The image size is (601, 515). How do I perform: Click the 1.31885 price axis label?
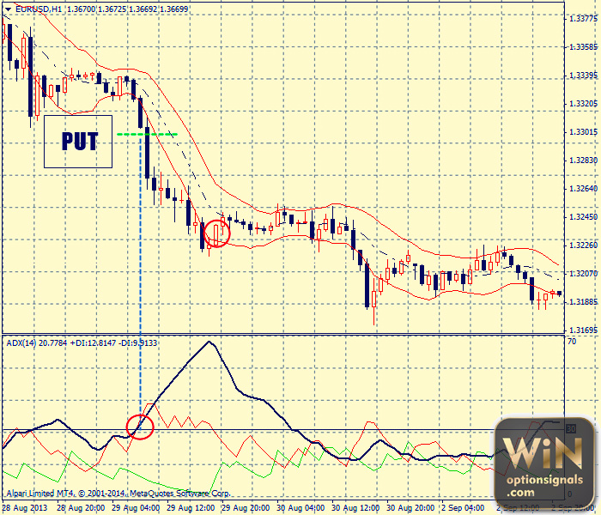(583, 301)
